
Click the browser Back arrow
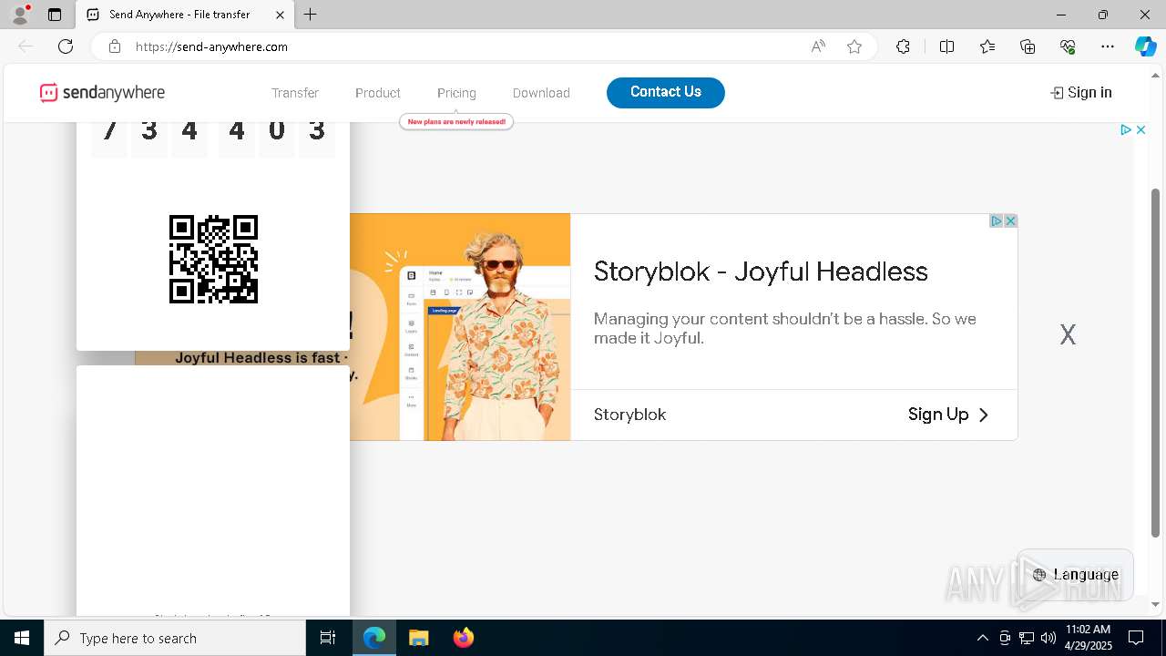[26, 46]
